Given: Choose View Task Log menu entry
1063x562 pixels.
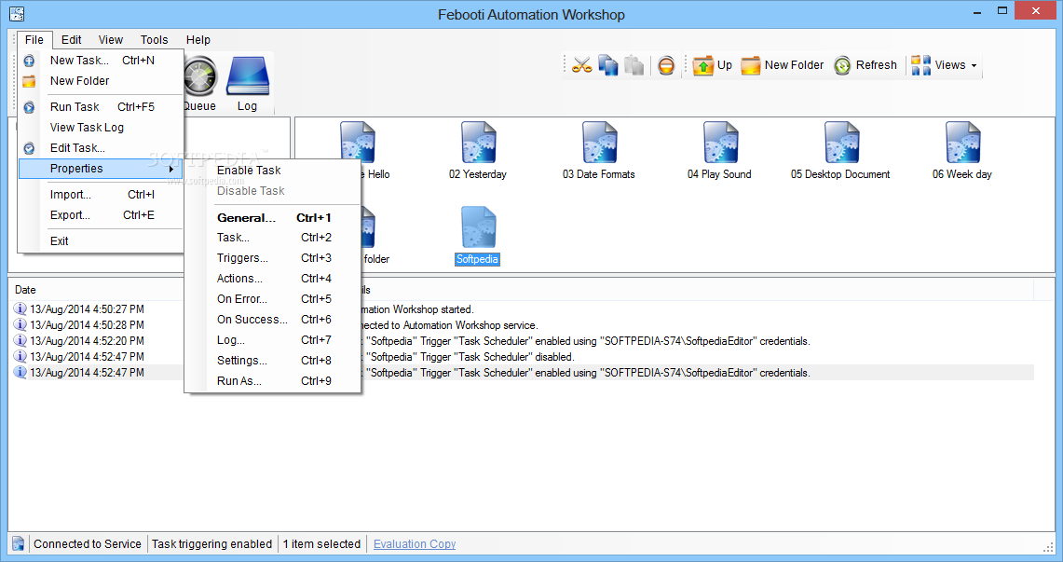Looking at the screenshot, I should 101,128.
